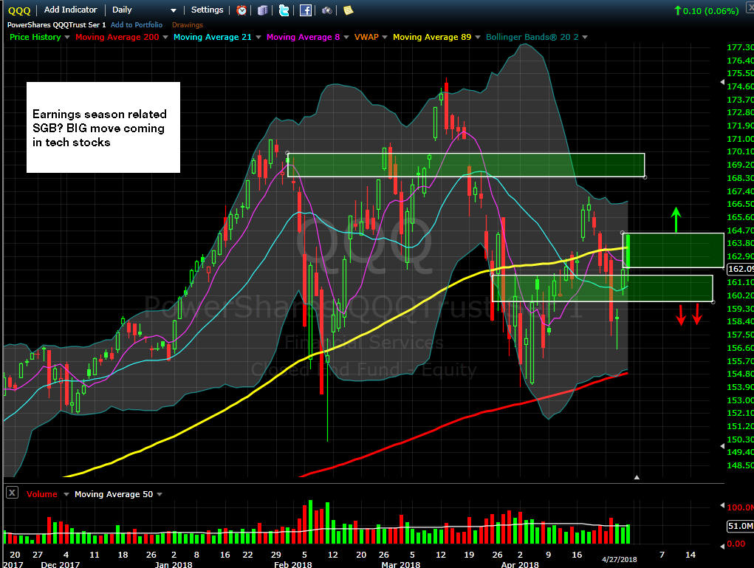This screenshot has width=754, height=568.
Task: Open the database stack icon
Action: point(263,10)
